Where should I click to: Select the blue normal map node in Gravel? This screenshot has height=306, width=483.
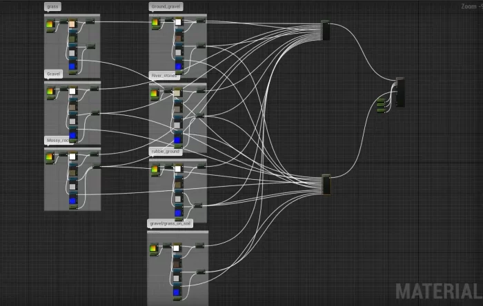72,136
